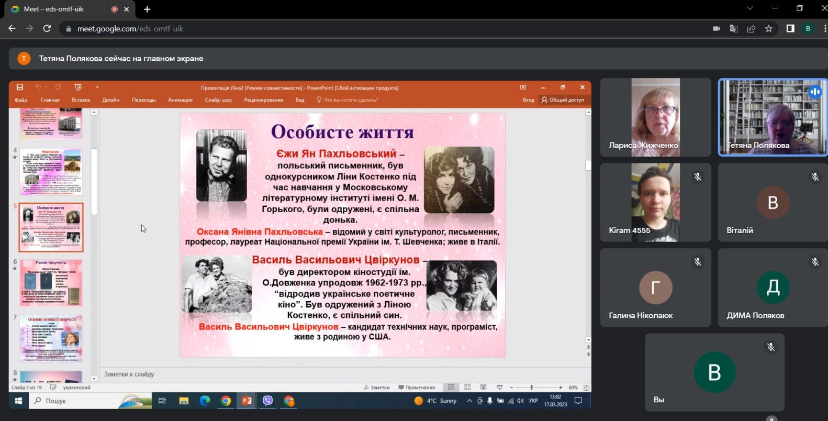This screenshot has height=421, width=828.
Task: Show hidden system tray icons
Action: coord(469,401)
